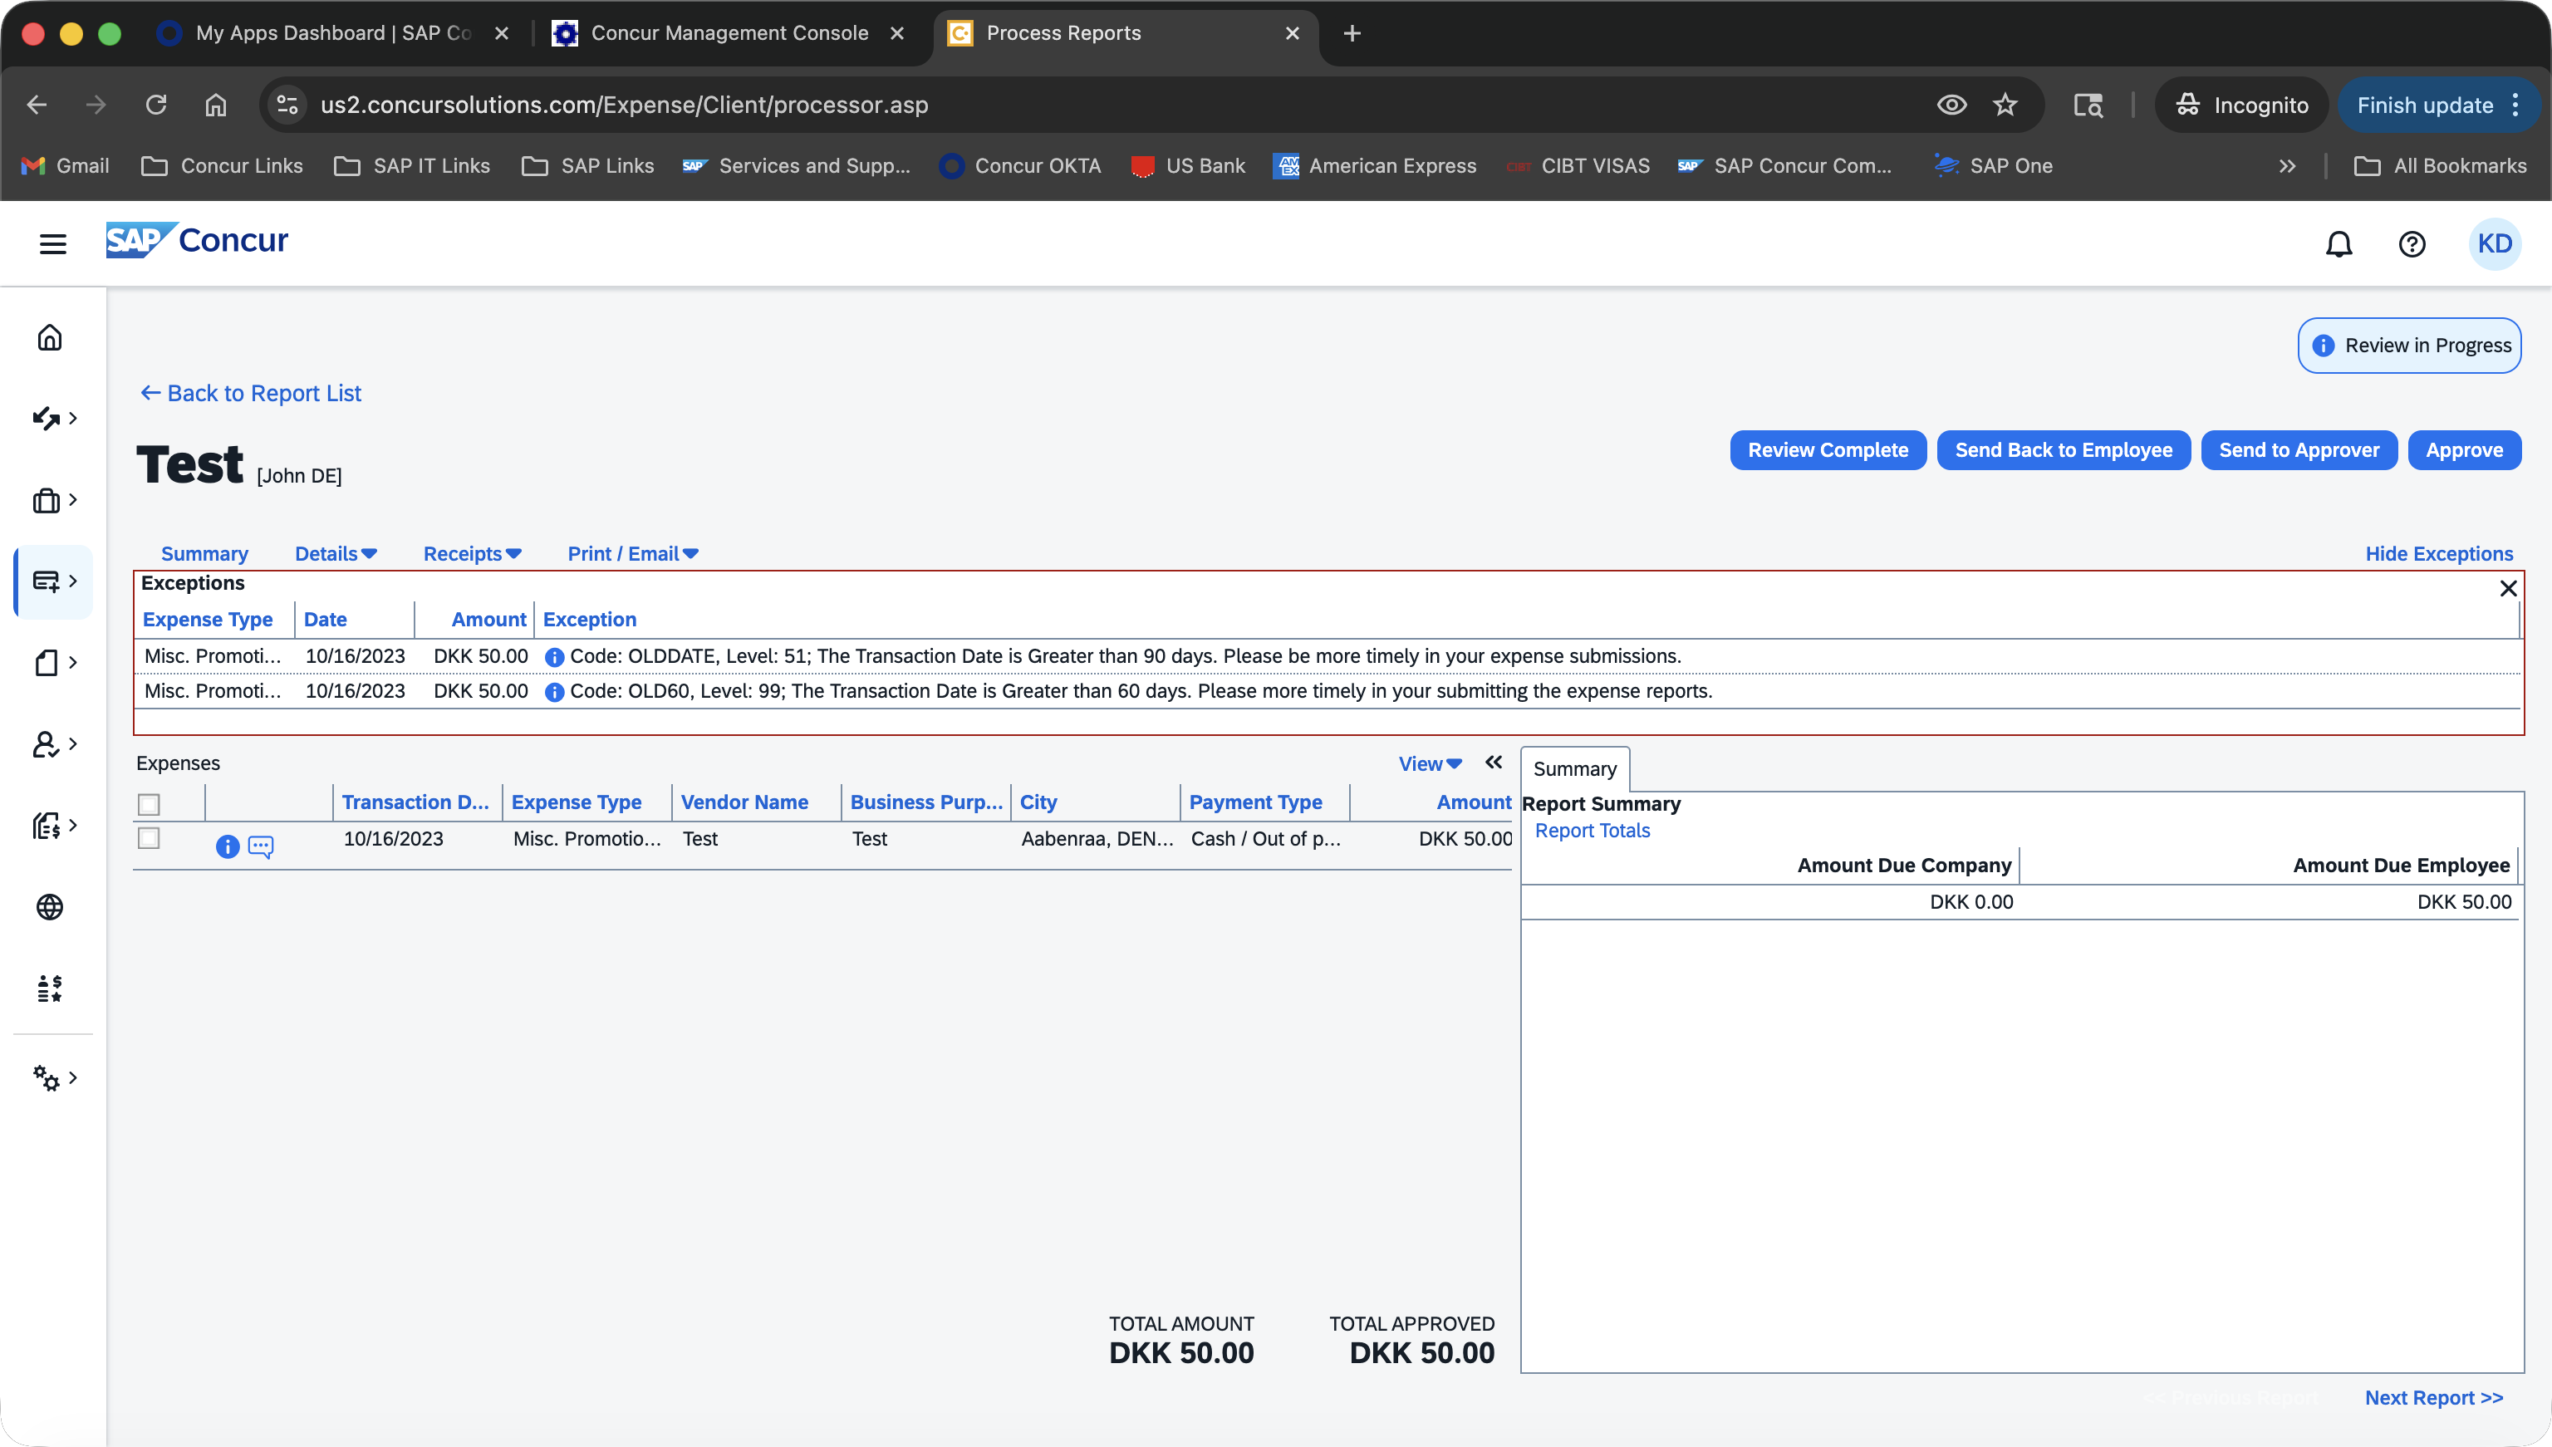This screenshot has width=2552, height=1447.
Task: Bookmark this page with star icon
Action: click(x=2005, y=105)
